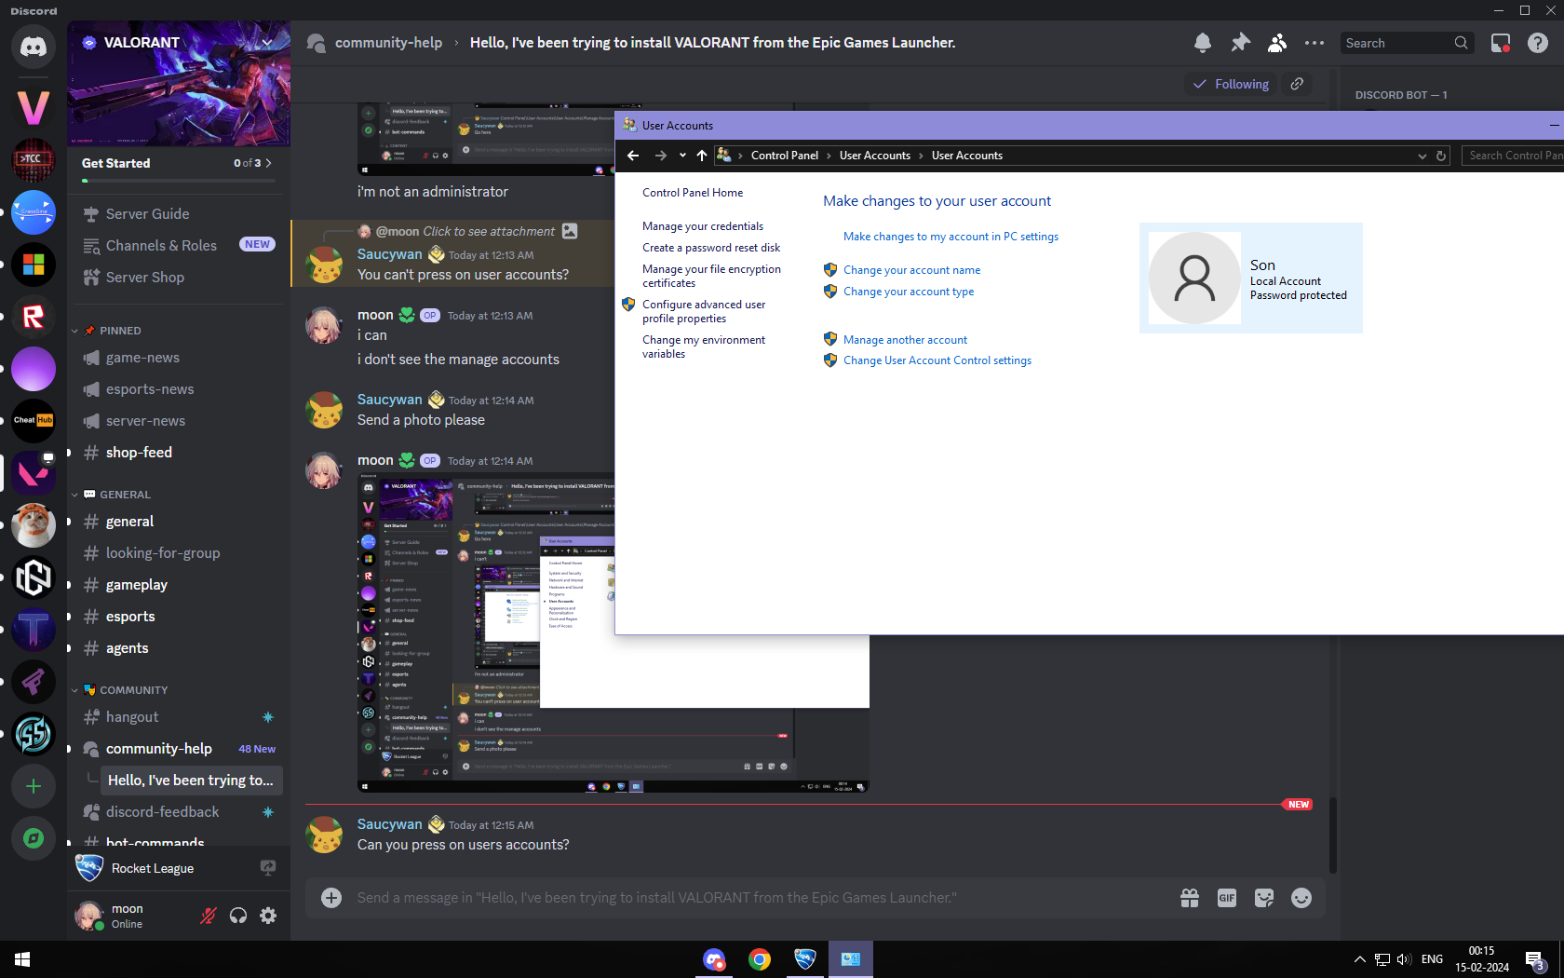Viewport: 1564px width, 978px height.
Task: Open the GIF picker
Action: pos(1227,898)
